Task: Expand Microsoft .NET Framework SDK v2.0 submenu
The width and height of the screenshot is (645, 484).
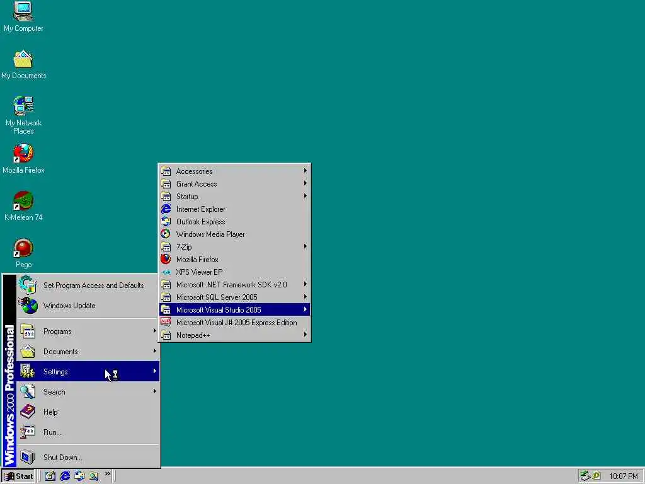Action: point(234,284)
